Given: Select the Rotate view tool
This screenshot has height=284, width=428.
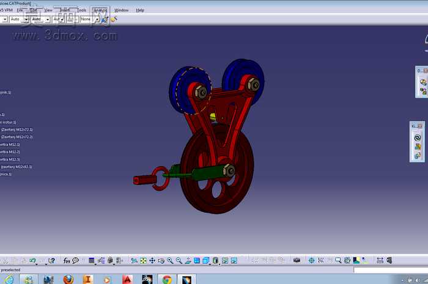Looking at the screenshot, I should tap(161, 261).
